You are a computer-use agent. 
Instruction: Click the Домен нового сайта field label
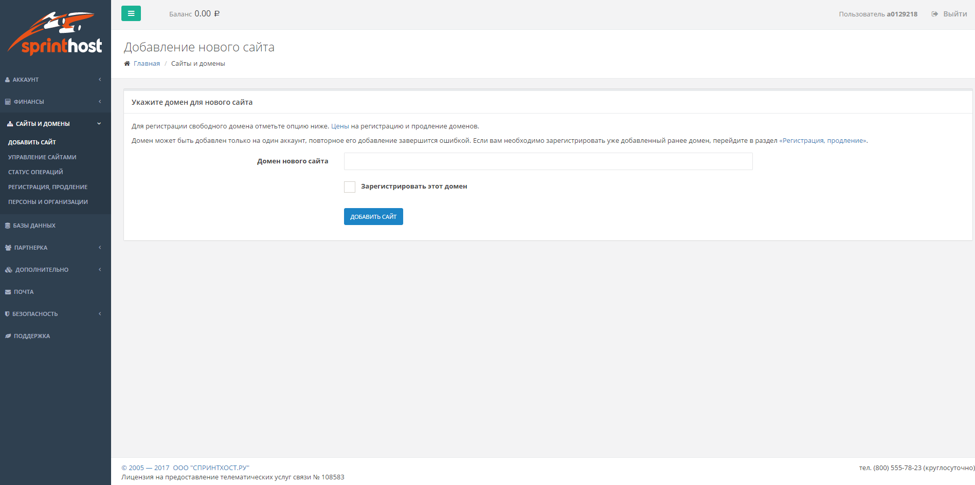(x=293, y=161)
